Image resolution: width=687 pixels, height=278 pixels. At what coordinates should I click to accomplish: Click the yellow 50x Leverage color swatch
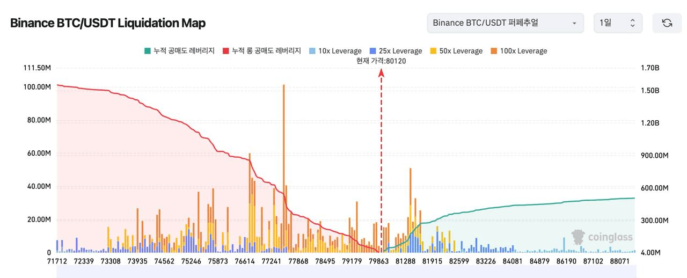click(x=434, y=51)
